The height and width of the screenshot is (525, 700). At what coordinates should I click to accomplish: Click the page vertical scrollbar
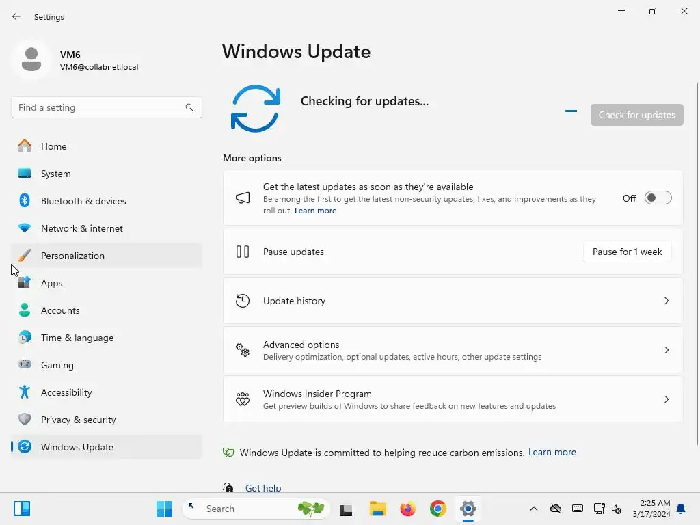pyautogui.click(x=697, y=263)
